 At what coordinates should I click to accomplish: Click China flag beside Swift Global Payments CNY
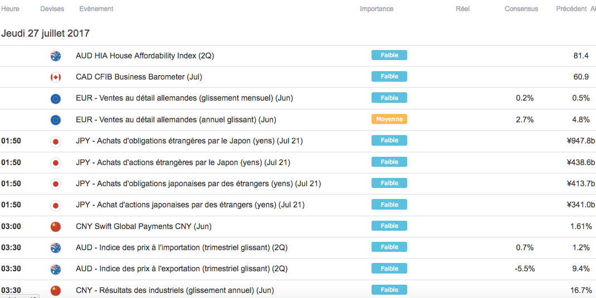[55, 227]
